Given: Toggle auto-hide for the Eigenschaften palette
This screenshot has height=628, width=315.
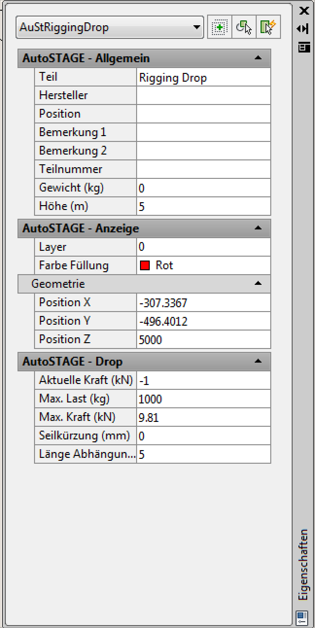Looking at the screenshot, I should (303, 29).
